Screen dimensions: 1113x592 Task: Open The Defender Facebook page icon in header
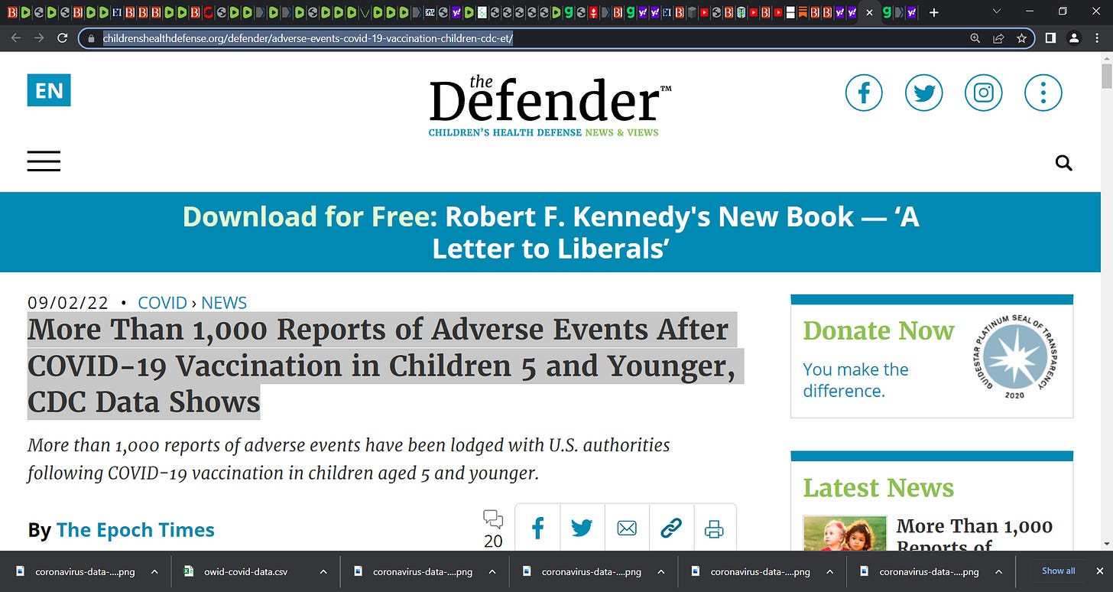(x=864, y=93)
